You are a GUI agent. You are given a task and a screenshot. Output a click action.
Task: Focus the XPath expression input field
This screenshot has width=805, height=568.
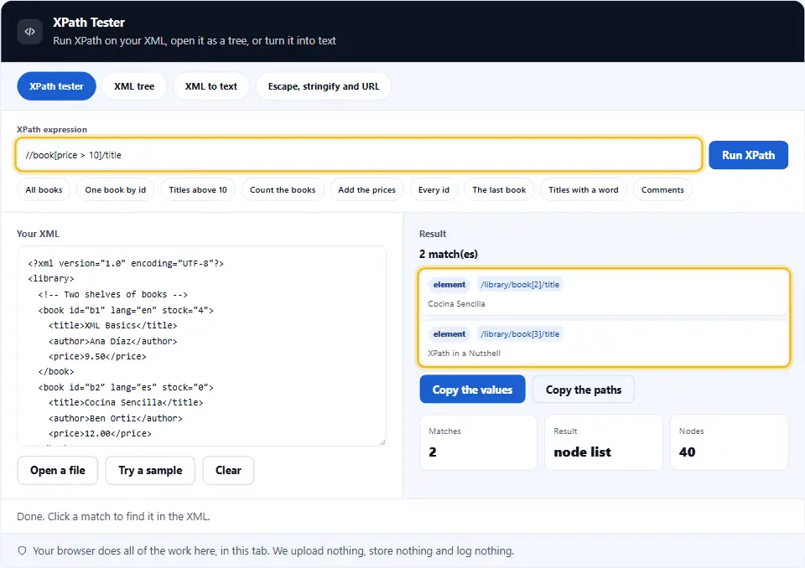coord(358,155)
